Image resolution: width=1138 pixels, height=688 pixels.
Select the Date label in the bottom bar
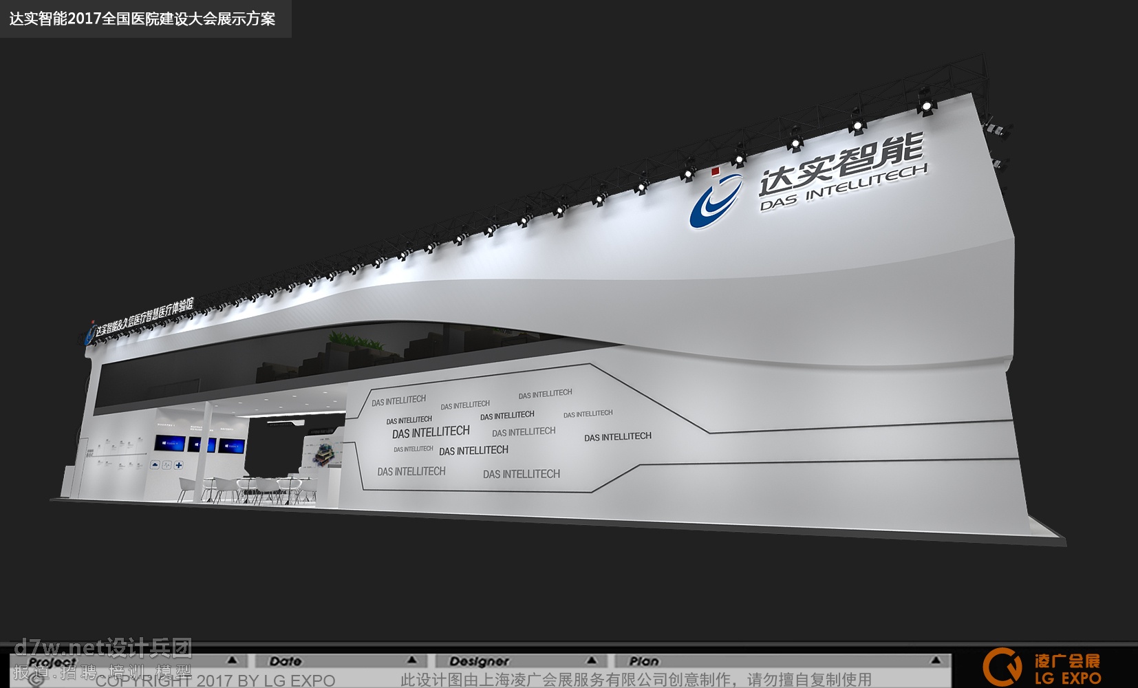tap(286, 661)
